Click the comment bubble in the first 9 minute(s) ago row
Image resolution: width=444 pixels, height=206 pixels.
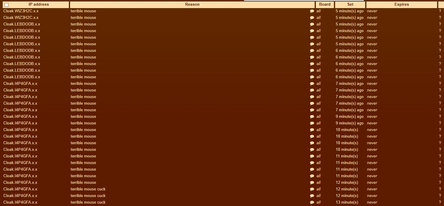(312, 117)
